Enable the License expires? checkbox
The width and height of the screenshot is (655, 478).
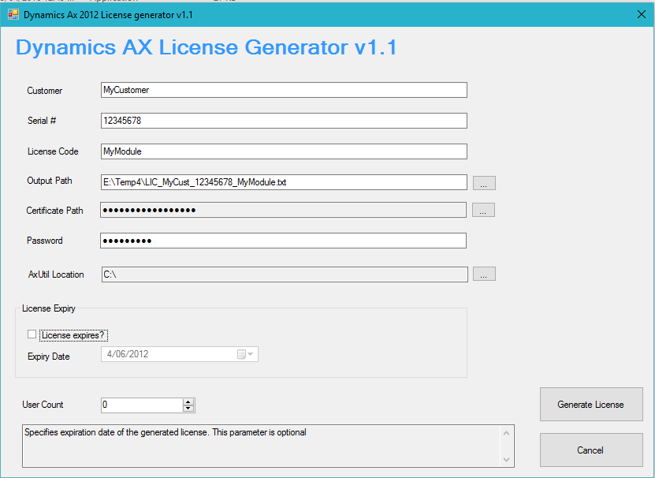click(32, 334)
